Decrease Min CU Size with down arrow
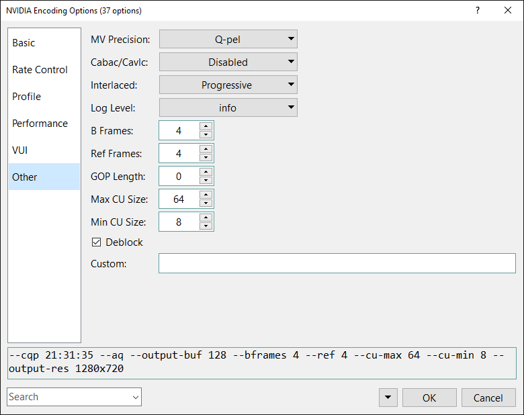This screenshot has width=524, height=415. point(206,226)
